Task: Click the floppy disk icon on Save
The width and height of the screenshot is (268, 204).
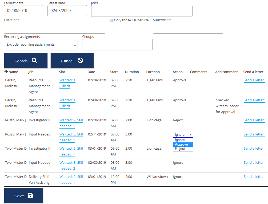Action: pyautogui.click(x=30, y=195)
